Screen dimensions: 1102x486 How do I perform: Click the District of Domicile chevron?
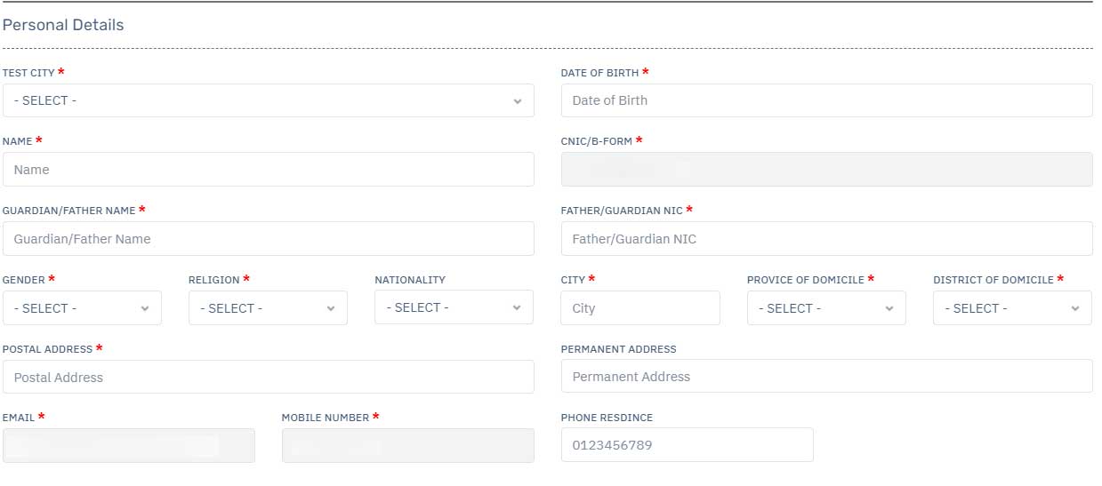[1075, 309]
